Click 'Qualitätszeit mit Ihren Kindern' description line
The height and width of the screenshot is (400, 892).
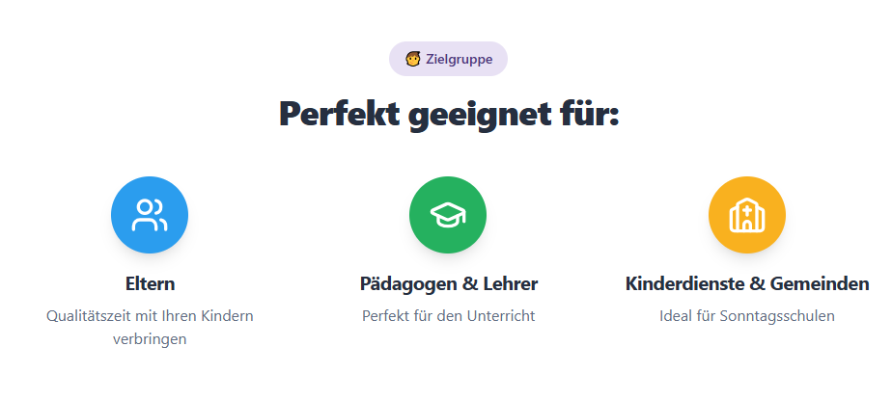click(150, 315)
